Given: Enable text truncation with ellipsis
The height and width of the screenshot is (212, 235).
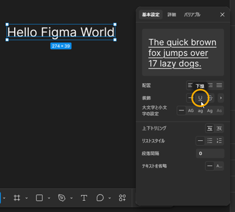Looking at the screenshot, I should [x=219, y=166].
